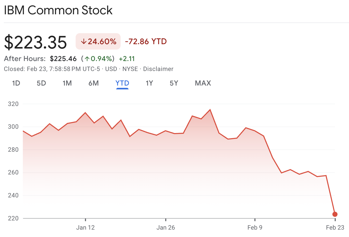The image size is (349, 237).
Task: Select the 1D time range
Action: (x=16, y=83)
